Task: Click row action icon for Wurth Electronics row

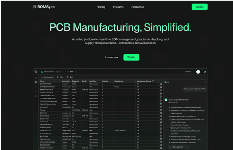Action: (161, 131)
